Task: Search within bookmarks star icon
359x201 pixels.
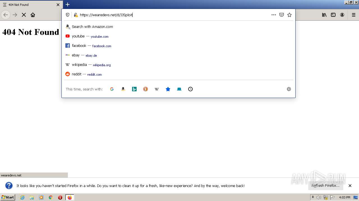Action: [x=168, y=89]
